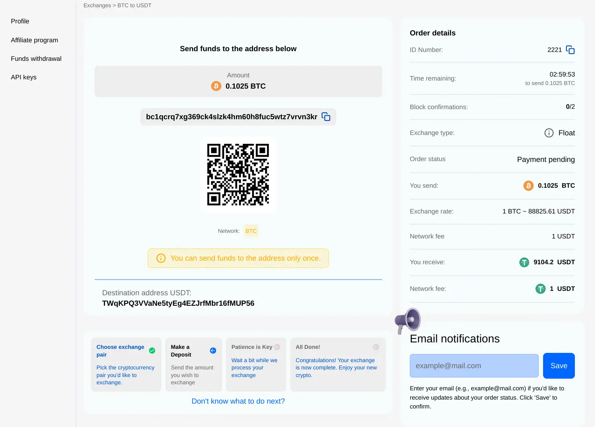Save the email notification address
Screen dimensions: 595x427
pos(559,366)
